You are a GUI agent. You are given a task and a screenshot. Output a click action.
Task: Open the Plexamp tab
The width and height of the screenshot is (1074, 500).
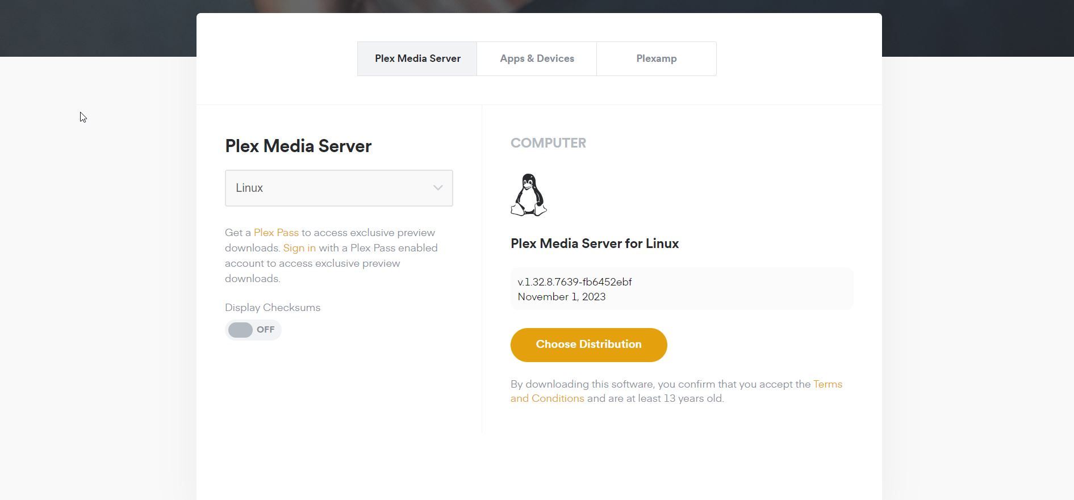(x=656, y=58)
